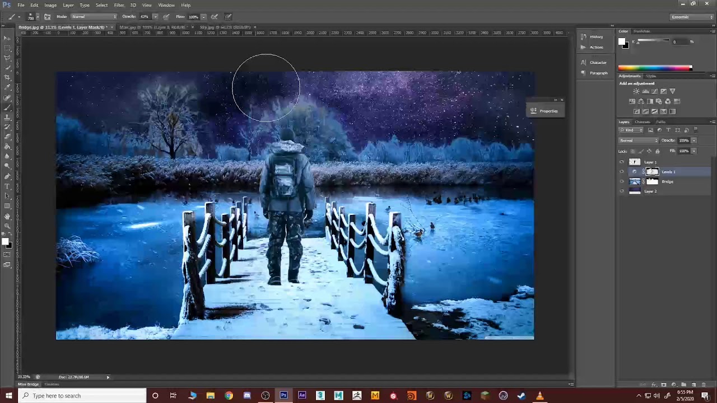Viewport: 717px width, 403px height.
Task: Open the Character panel
Action: [594, 63]
